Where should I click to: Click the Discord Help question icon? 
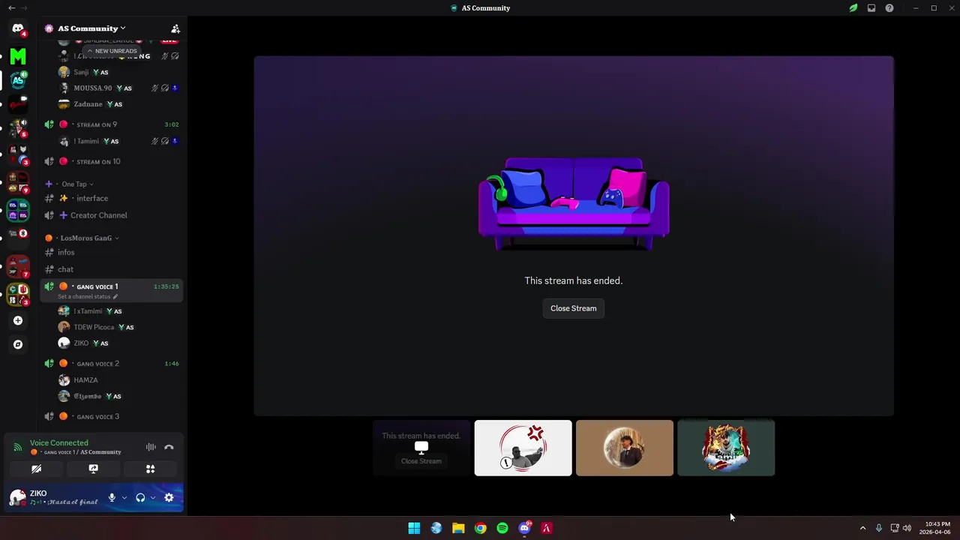click(x=889, y=8)
